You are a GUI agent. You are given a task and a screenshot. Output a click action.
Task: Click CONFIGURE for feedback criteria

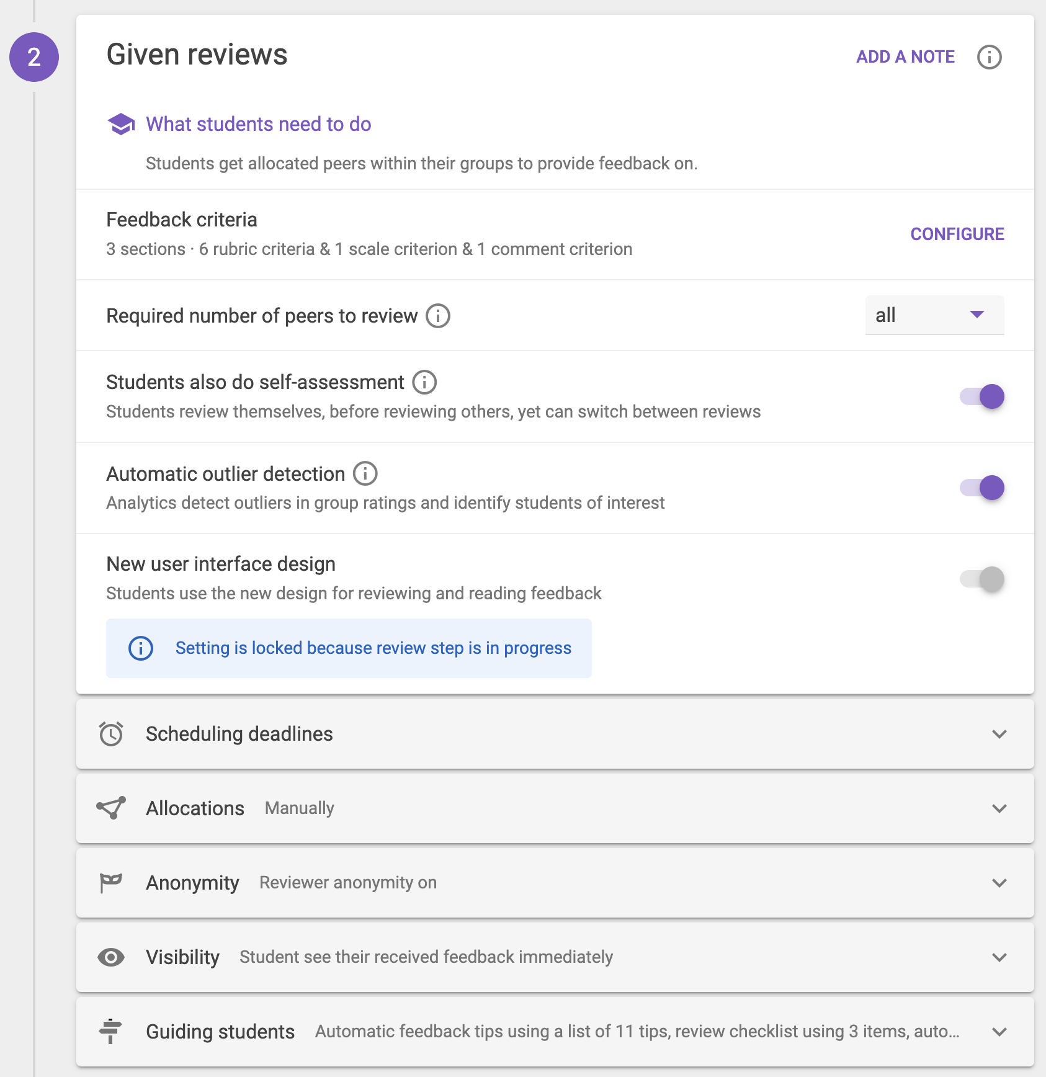(x=957, y=234)
